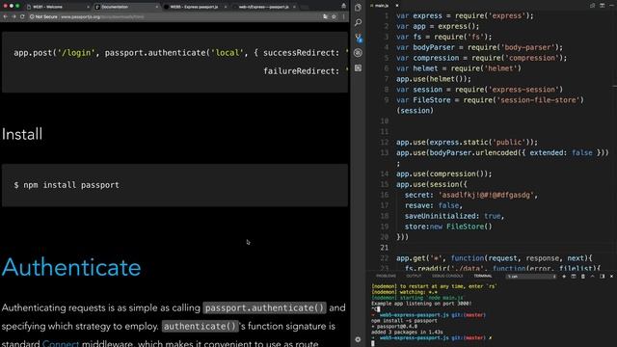Split the editor to the right
The height and width of the screenshot is (347, 617).
point(602,6)
